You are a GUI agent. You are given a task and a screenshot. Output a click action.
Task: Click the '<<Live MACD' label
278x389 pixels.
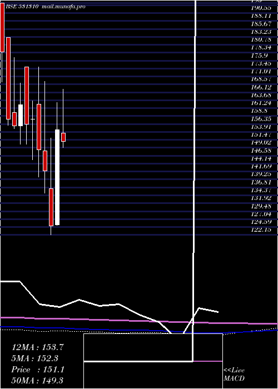click(x=234, y=374)
